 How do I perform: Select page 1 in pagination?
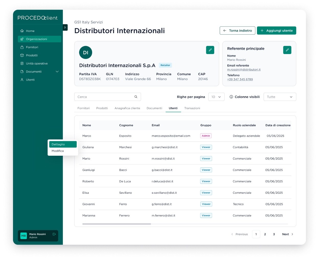256,234
